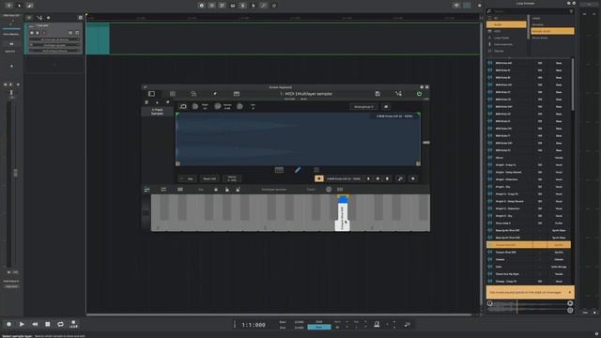Image resolution: width=601 pixels, height=338 pixels.
Task: Select the Loops filter in Loop Browser
Action: tap(552, 18)
